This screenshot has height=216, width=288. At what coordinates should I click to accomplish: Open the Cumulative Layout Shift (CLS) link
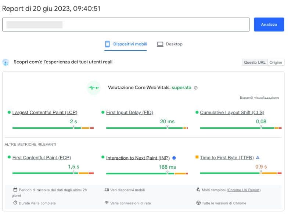pos(232,113)
